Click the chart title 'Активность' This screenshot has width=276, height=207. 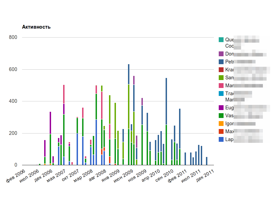[36, 27]
